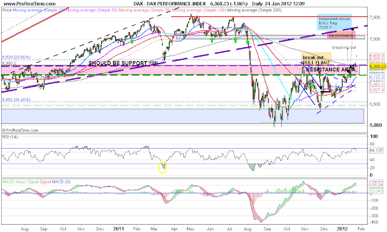The image size is (387, 232).
Task: Click the © ProRealTime.com copyright text
Action: pos(20,130)
